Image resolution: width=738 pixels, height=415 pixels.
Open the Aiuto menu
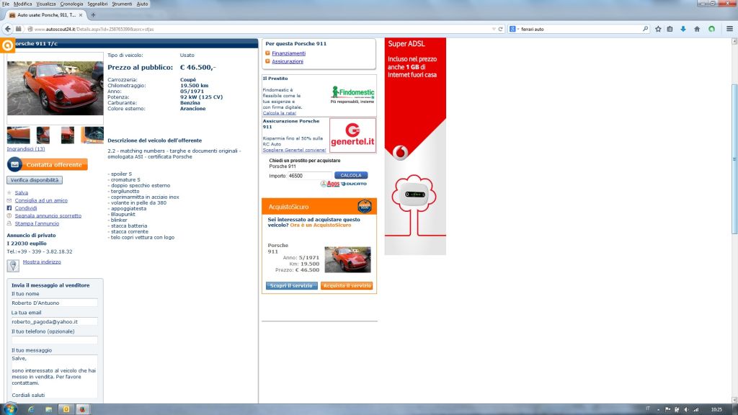[x=142, y=4]
